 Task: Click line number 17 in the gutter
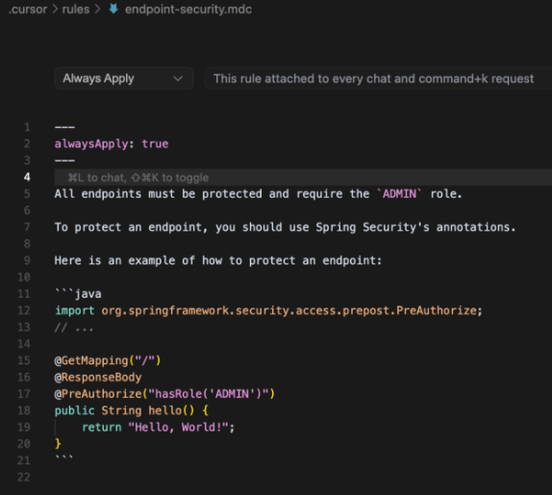point(24,394)
